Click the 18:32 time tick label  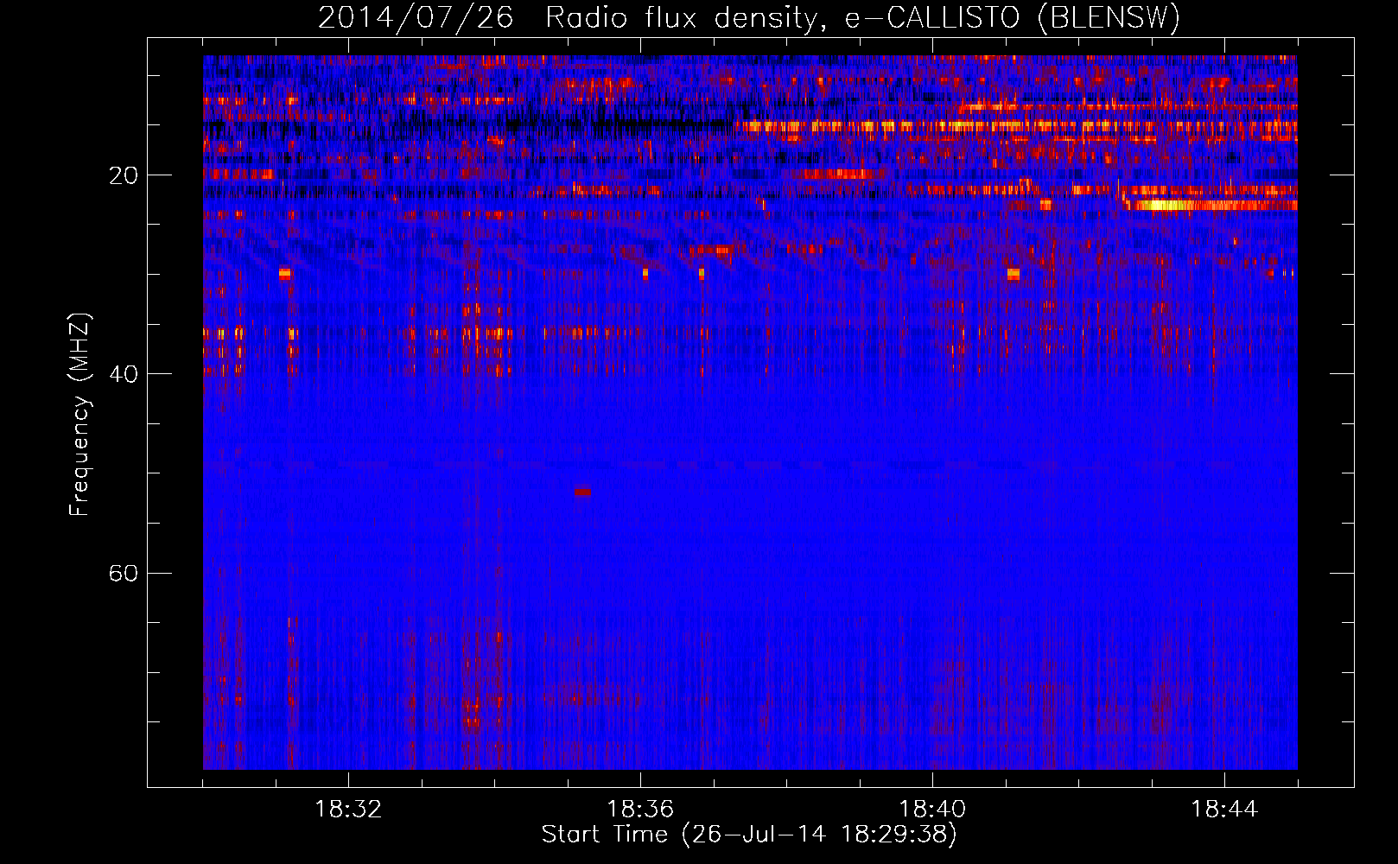tap(348, 809)
